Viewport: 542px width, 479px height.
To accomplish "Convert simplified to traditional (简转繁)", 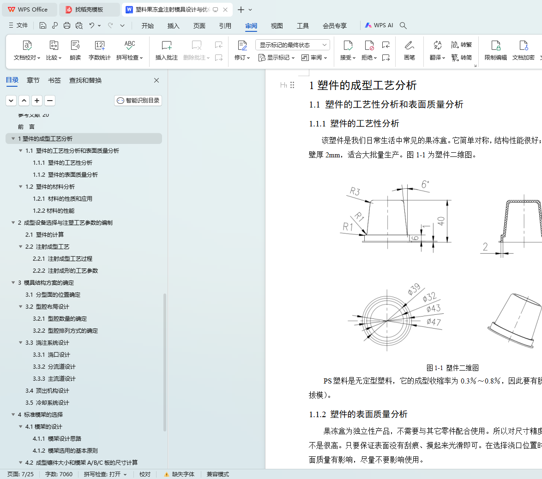I will [462, 45].
